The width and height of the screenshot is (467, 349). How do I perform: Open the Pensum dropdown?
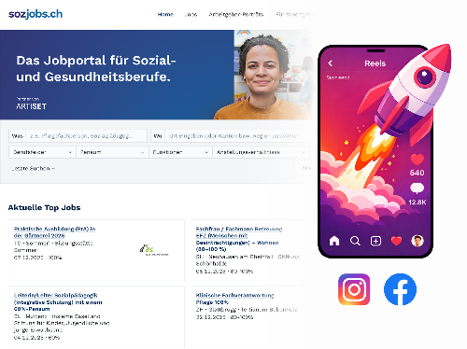(x=112, y=152)
